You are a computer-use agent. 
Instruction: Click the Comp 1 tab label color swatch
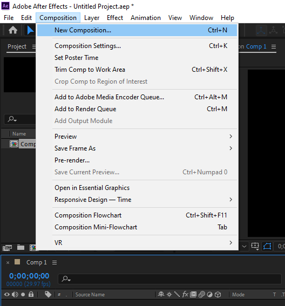(x=17, y=262)
